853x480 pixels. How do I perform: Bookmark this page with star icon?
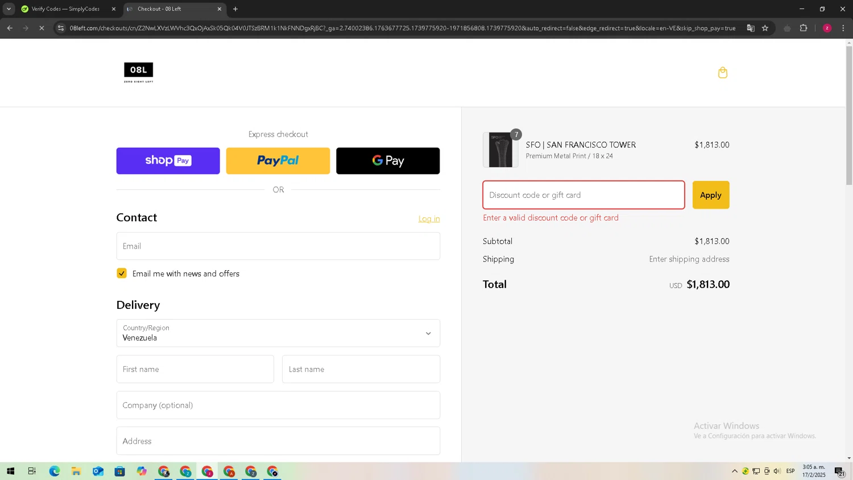[x=765, y=28]
